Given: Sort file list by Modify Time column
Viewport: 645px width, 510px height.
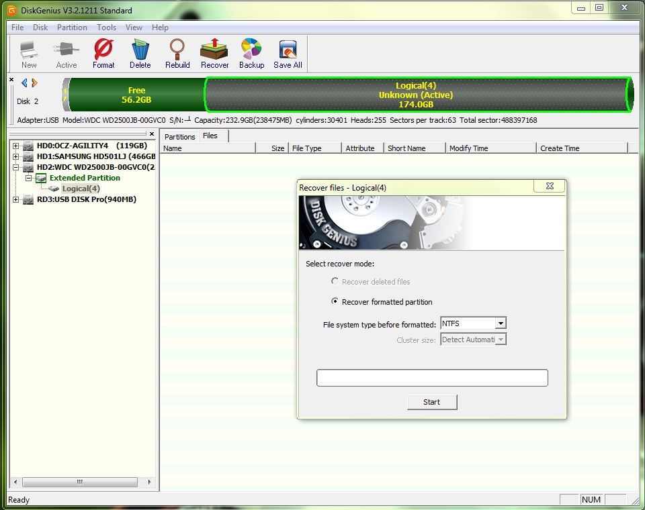Looking at the screenshot, I should click(491, 148).
